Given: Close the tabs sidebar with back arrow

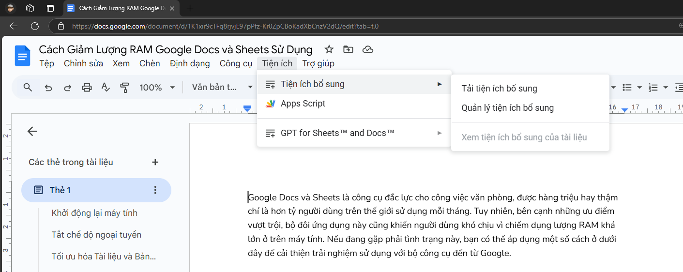Looking at the screenshot, I should [32, 131].
